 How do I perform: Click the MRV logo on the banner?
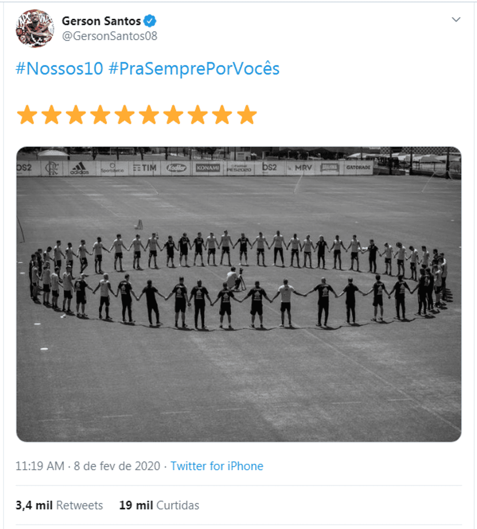click(303, 167)
